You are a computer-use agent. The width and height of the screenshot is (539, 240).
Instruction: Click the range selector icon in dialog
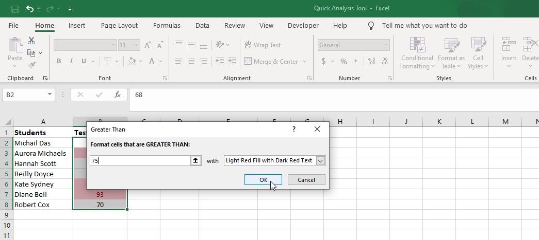pyautogui.click(x=196, y=161)
